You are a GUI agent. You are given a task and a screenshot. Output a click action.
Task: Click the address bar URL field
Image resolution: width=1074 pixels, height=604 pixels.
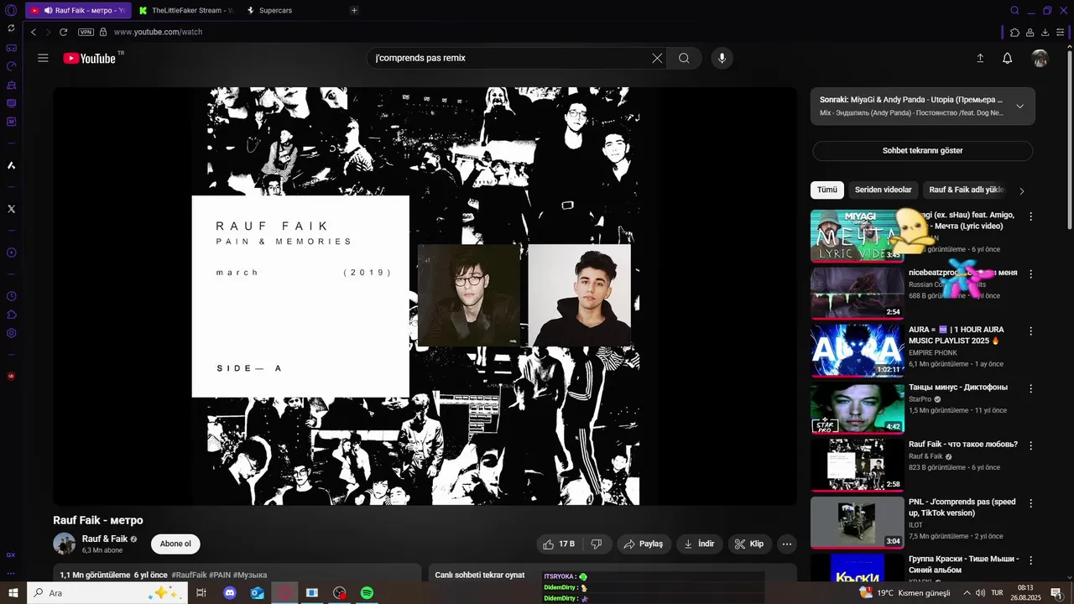[x=158, y=32]
